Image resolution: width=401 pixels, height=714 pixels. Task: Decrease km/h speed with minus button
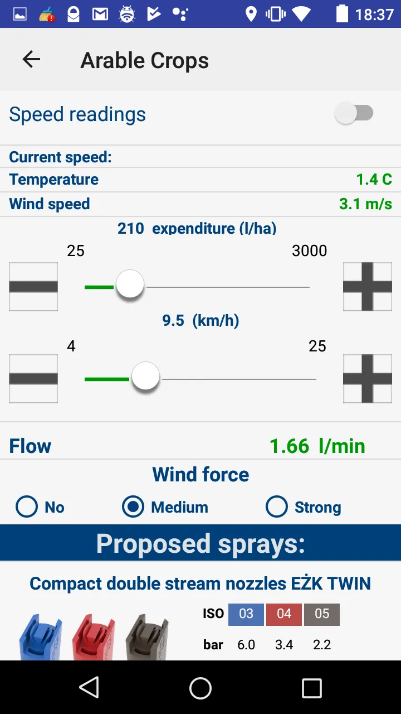pyautogui.click(x=33, y=379)
